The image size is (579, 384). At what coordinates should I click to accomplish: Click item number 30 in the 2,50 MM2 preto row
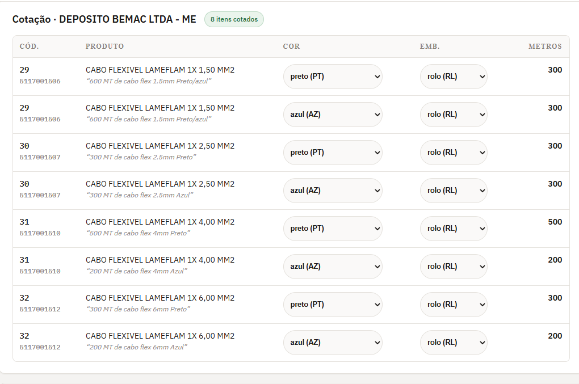[24, 146]
